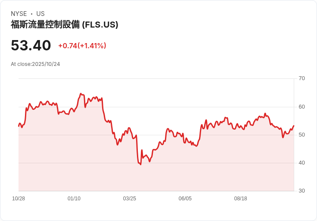Click the highest peak of the price line
Image resolution: width=317 pixels, height=221 pixels.
pos(81,93)
